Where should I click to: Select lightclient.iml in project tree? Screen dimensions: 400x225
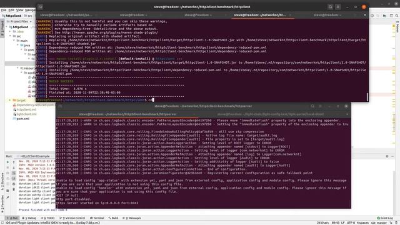click(x=25, y=114)
